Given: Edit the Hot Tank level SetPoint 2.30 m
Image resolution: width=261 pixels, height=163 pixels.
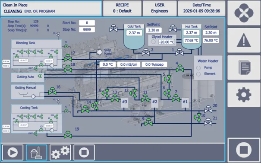Looking at the screenshot, I should 211,33.
